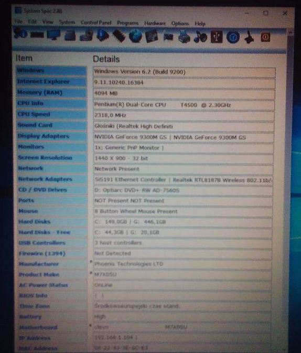
Task: Click the USB symbol toolbar icon
Action: pos(217,37)
